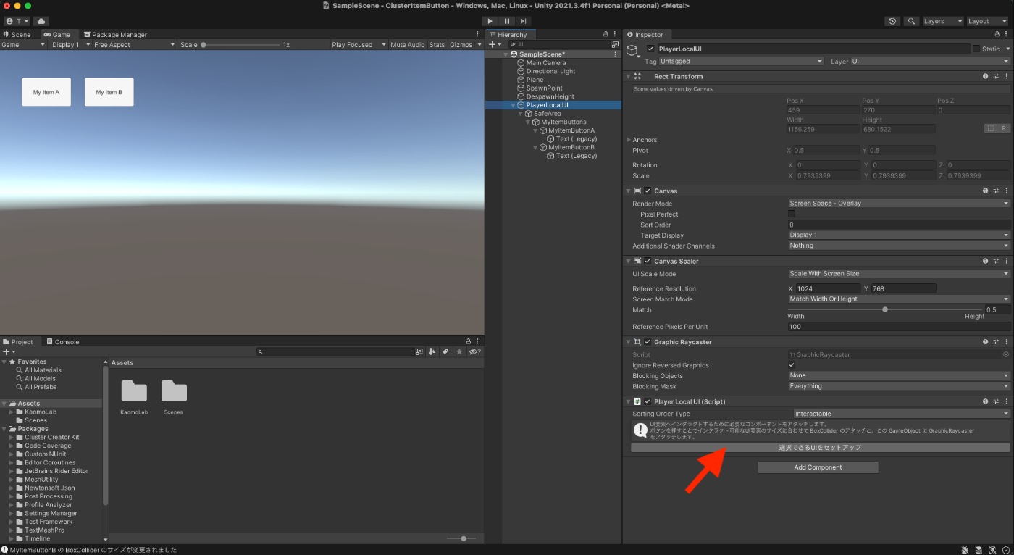Select the Project tab
Image resolution: width=1014 pixels, height=555 pixels.
[18, 341]
